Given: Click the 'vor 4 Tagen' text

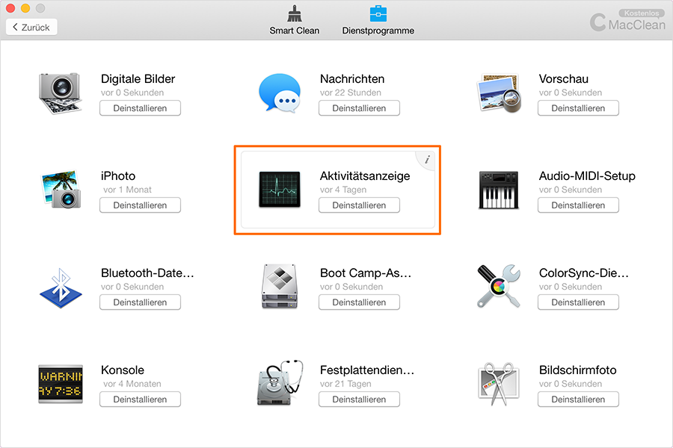Looking at the screenshot, I should pos(343,190).
